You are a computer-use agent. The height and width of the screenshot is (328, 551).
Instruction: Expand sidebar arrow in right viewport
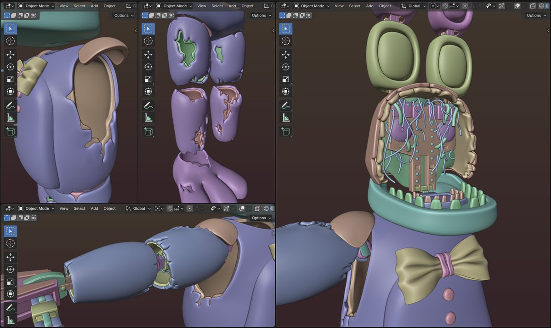coord(549,31)
